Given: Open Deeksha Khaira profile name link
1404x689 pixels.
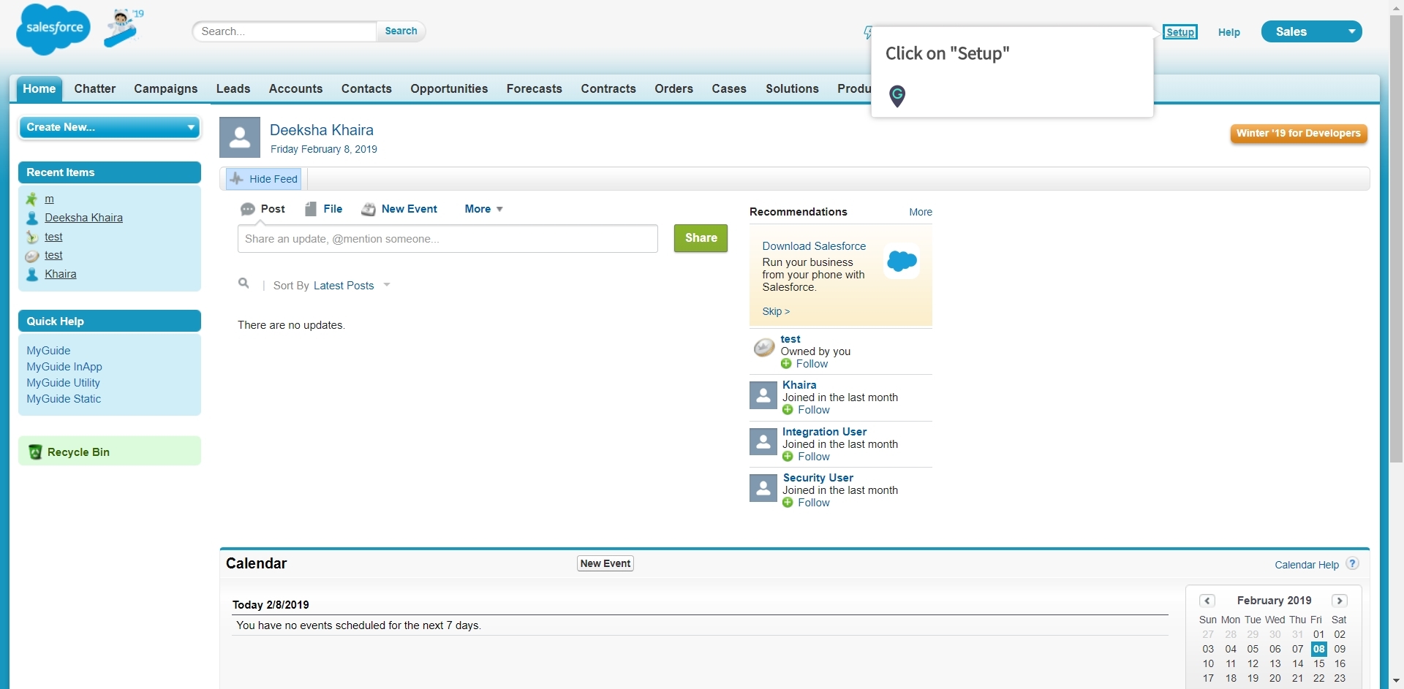Looking at the screenshot, I should coord(322,130).
